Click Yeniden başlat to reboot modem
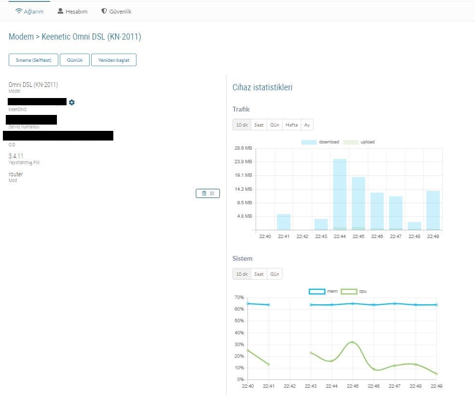The image size is (475, 395). 114,60
